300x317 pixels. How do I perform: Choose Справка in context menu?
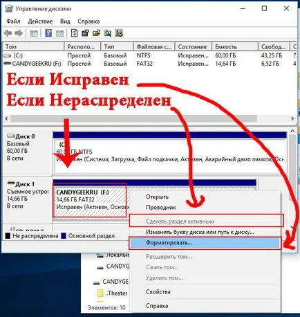[x=157, y=306]
